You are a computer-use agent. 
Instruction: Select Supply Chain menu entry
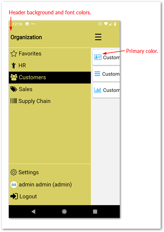(50, 101)
